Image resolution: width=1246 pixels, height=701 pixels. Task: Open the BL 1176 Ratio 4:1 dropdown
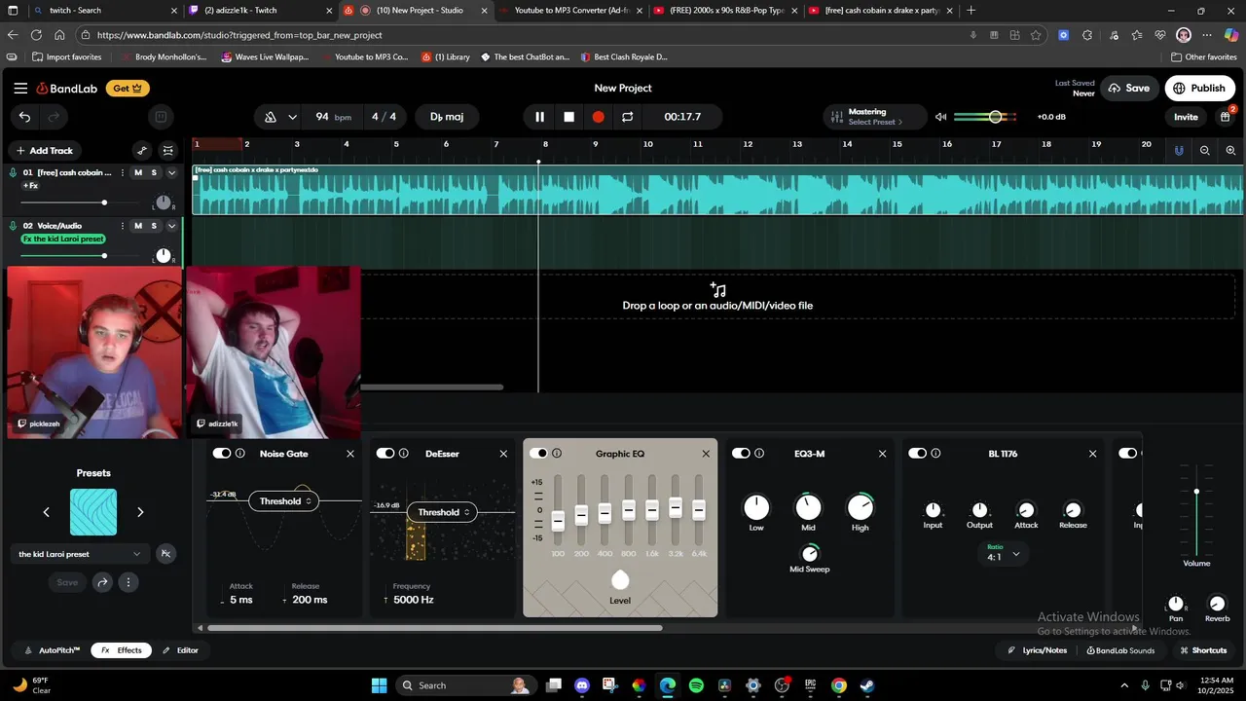[1004, 554]
